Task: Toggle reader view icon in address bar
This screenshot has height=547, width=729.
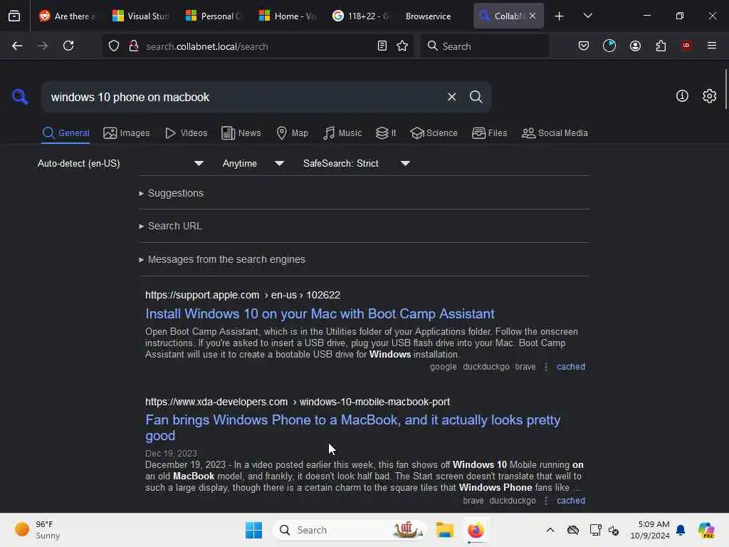Action: pos(382,46)
